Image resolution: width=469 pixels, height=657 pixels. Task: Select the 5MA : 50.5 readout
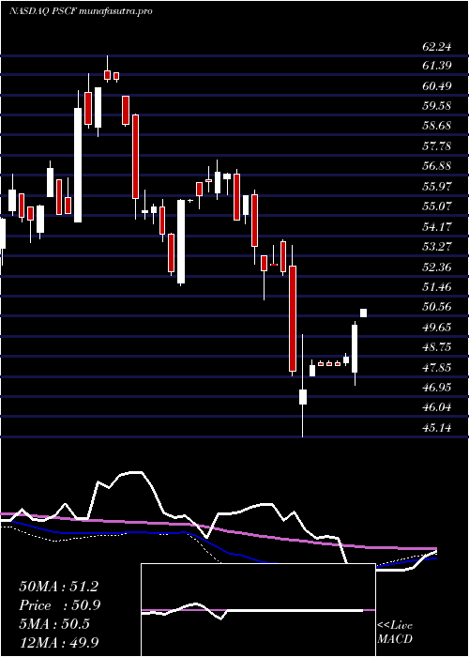pos(54,623)
